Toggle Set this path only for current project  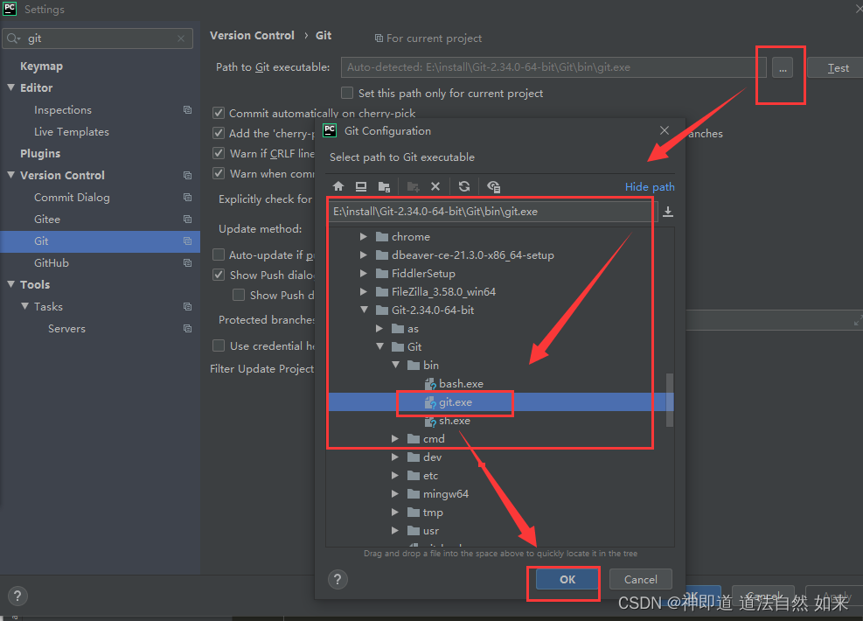coord(347,93)
